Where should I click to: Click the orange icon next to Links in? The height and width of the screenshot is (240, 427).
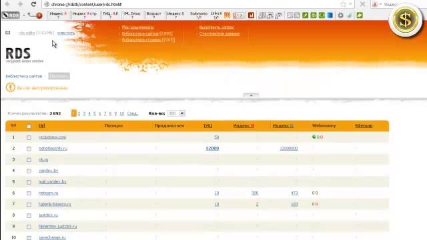pos(227,15)
